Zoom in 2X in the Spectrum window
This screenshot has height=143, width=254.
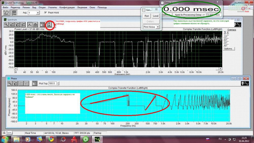12,24
